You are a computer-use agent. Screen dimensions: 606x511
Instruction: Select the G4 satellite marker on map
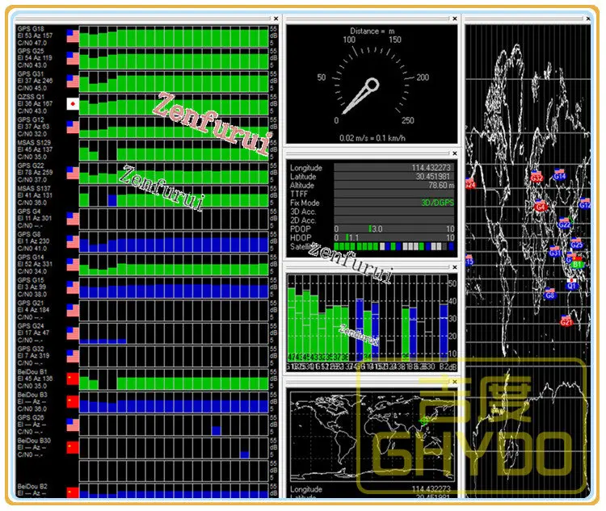[x=540, y=206]
